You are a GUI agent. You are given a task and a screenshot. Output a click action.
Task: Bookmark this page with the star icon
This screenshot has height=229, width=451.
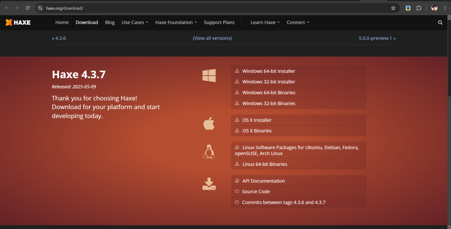coord(393,8)
